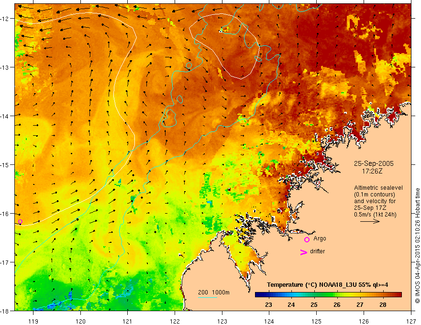Viewport: 421px width, 325px height.
Task: Click the time label 17:26Z
Action: [x=372, y=171]
